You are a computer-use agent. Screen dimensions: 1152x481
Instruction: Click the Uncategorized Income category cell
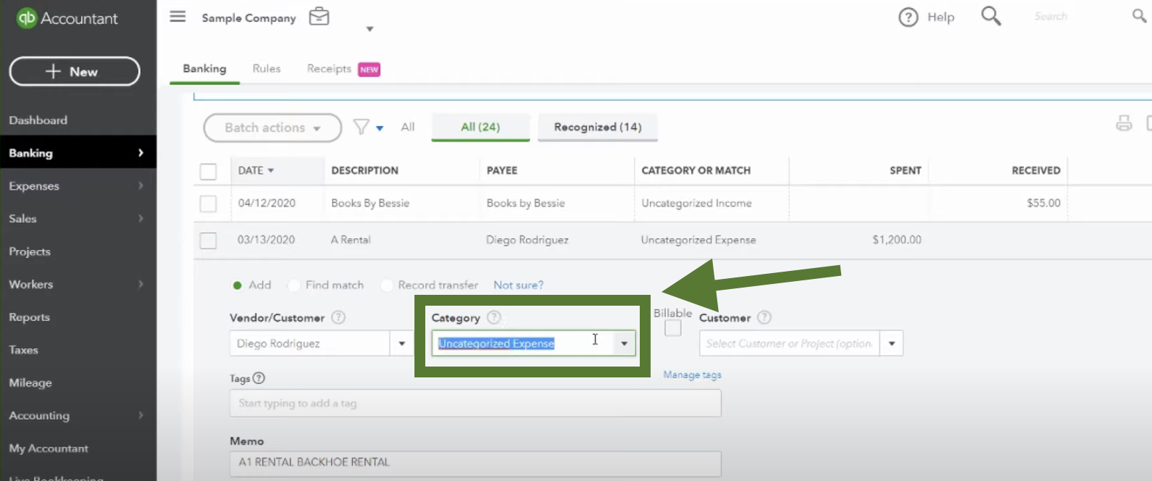click(x=696, y=203)
